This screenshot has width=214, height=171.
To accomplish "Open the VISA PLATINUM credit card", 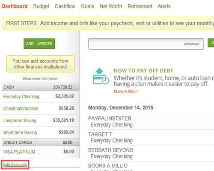I will 21,152.
